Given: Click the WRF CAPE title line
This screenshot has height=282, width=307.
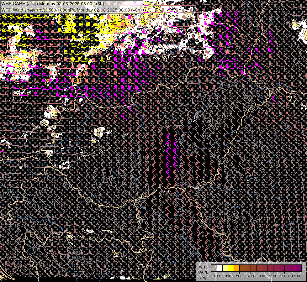Looking at the screenshot, I should click(52, 4).
